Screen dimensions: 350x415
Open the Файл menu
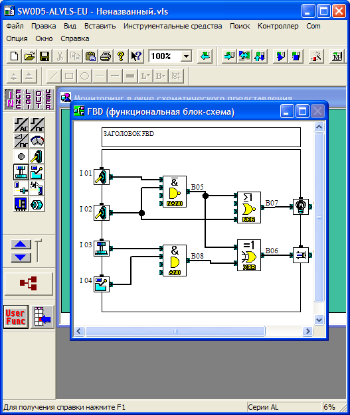coord(15,27)
